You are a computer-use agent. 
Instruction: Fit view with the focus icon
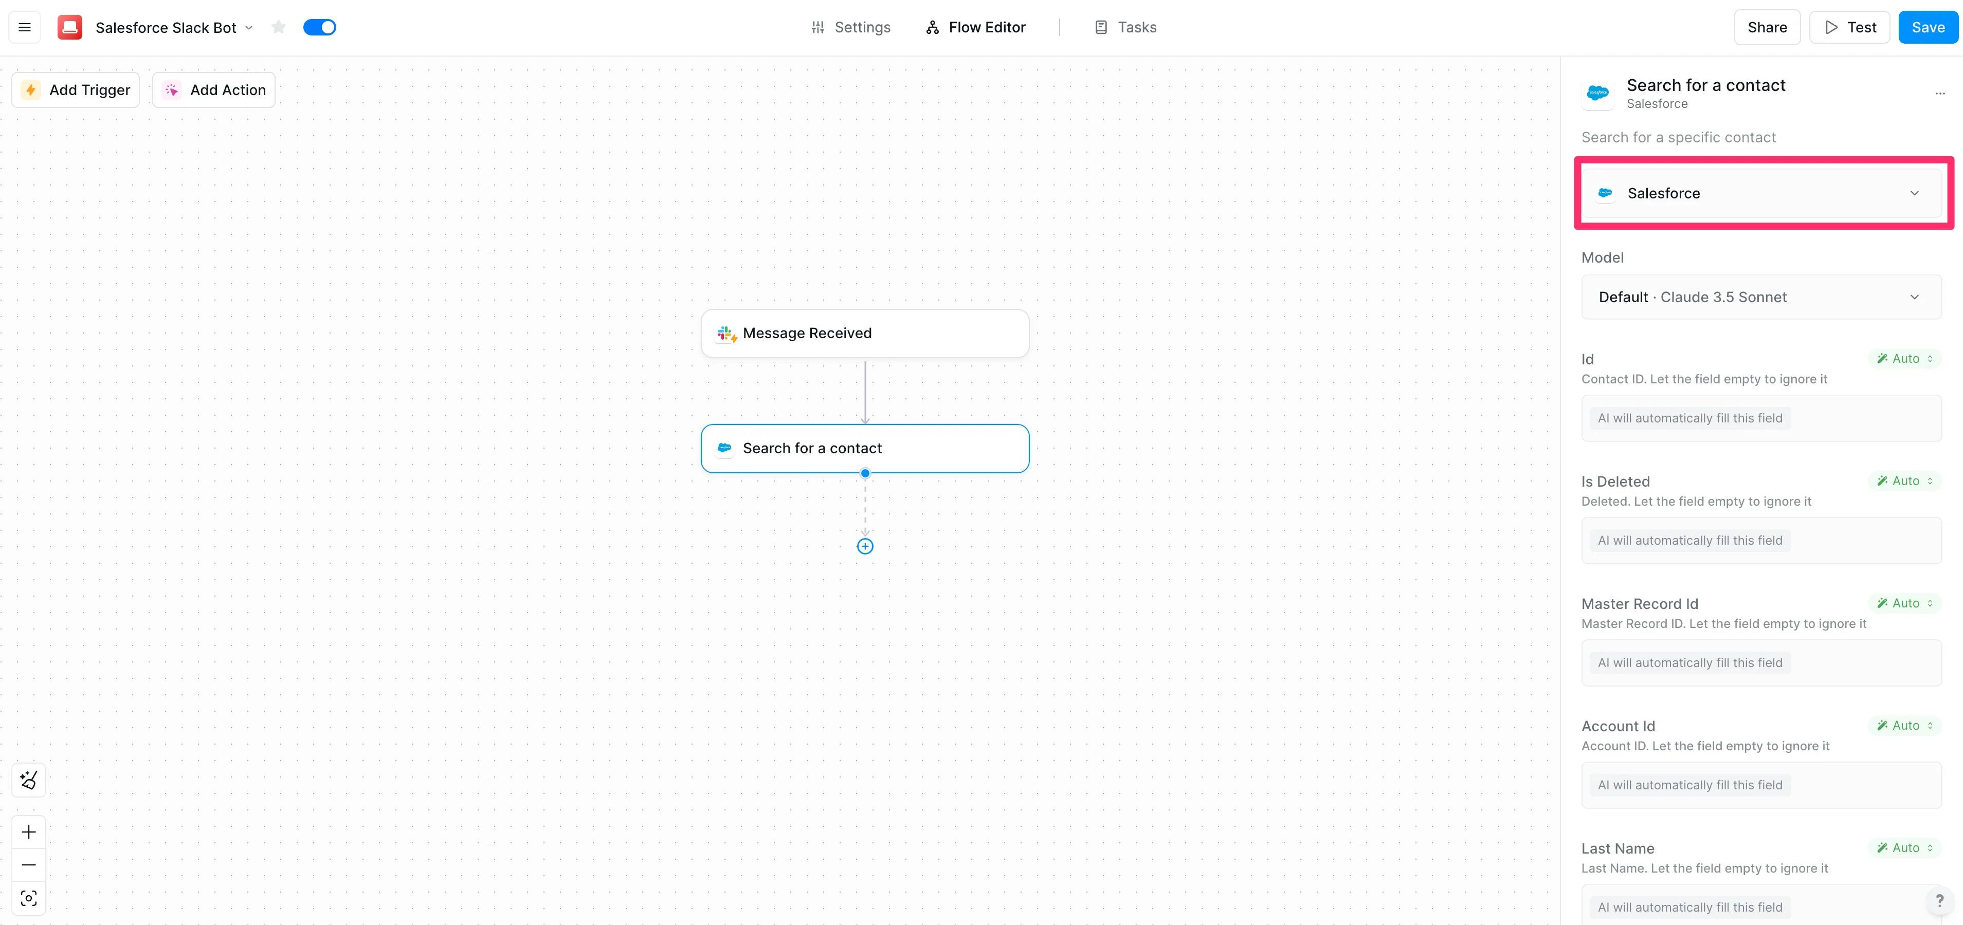click(29, 898)
